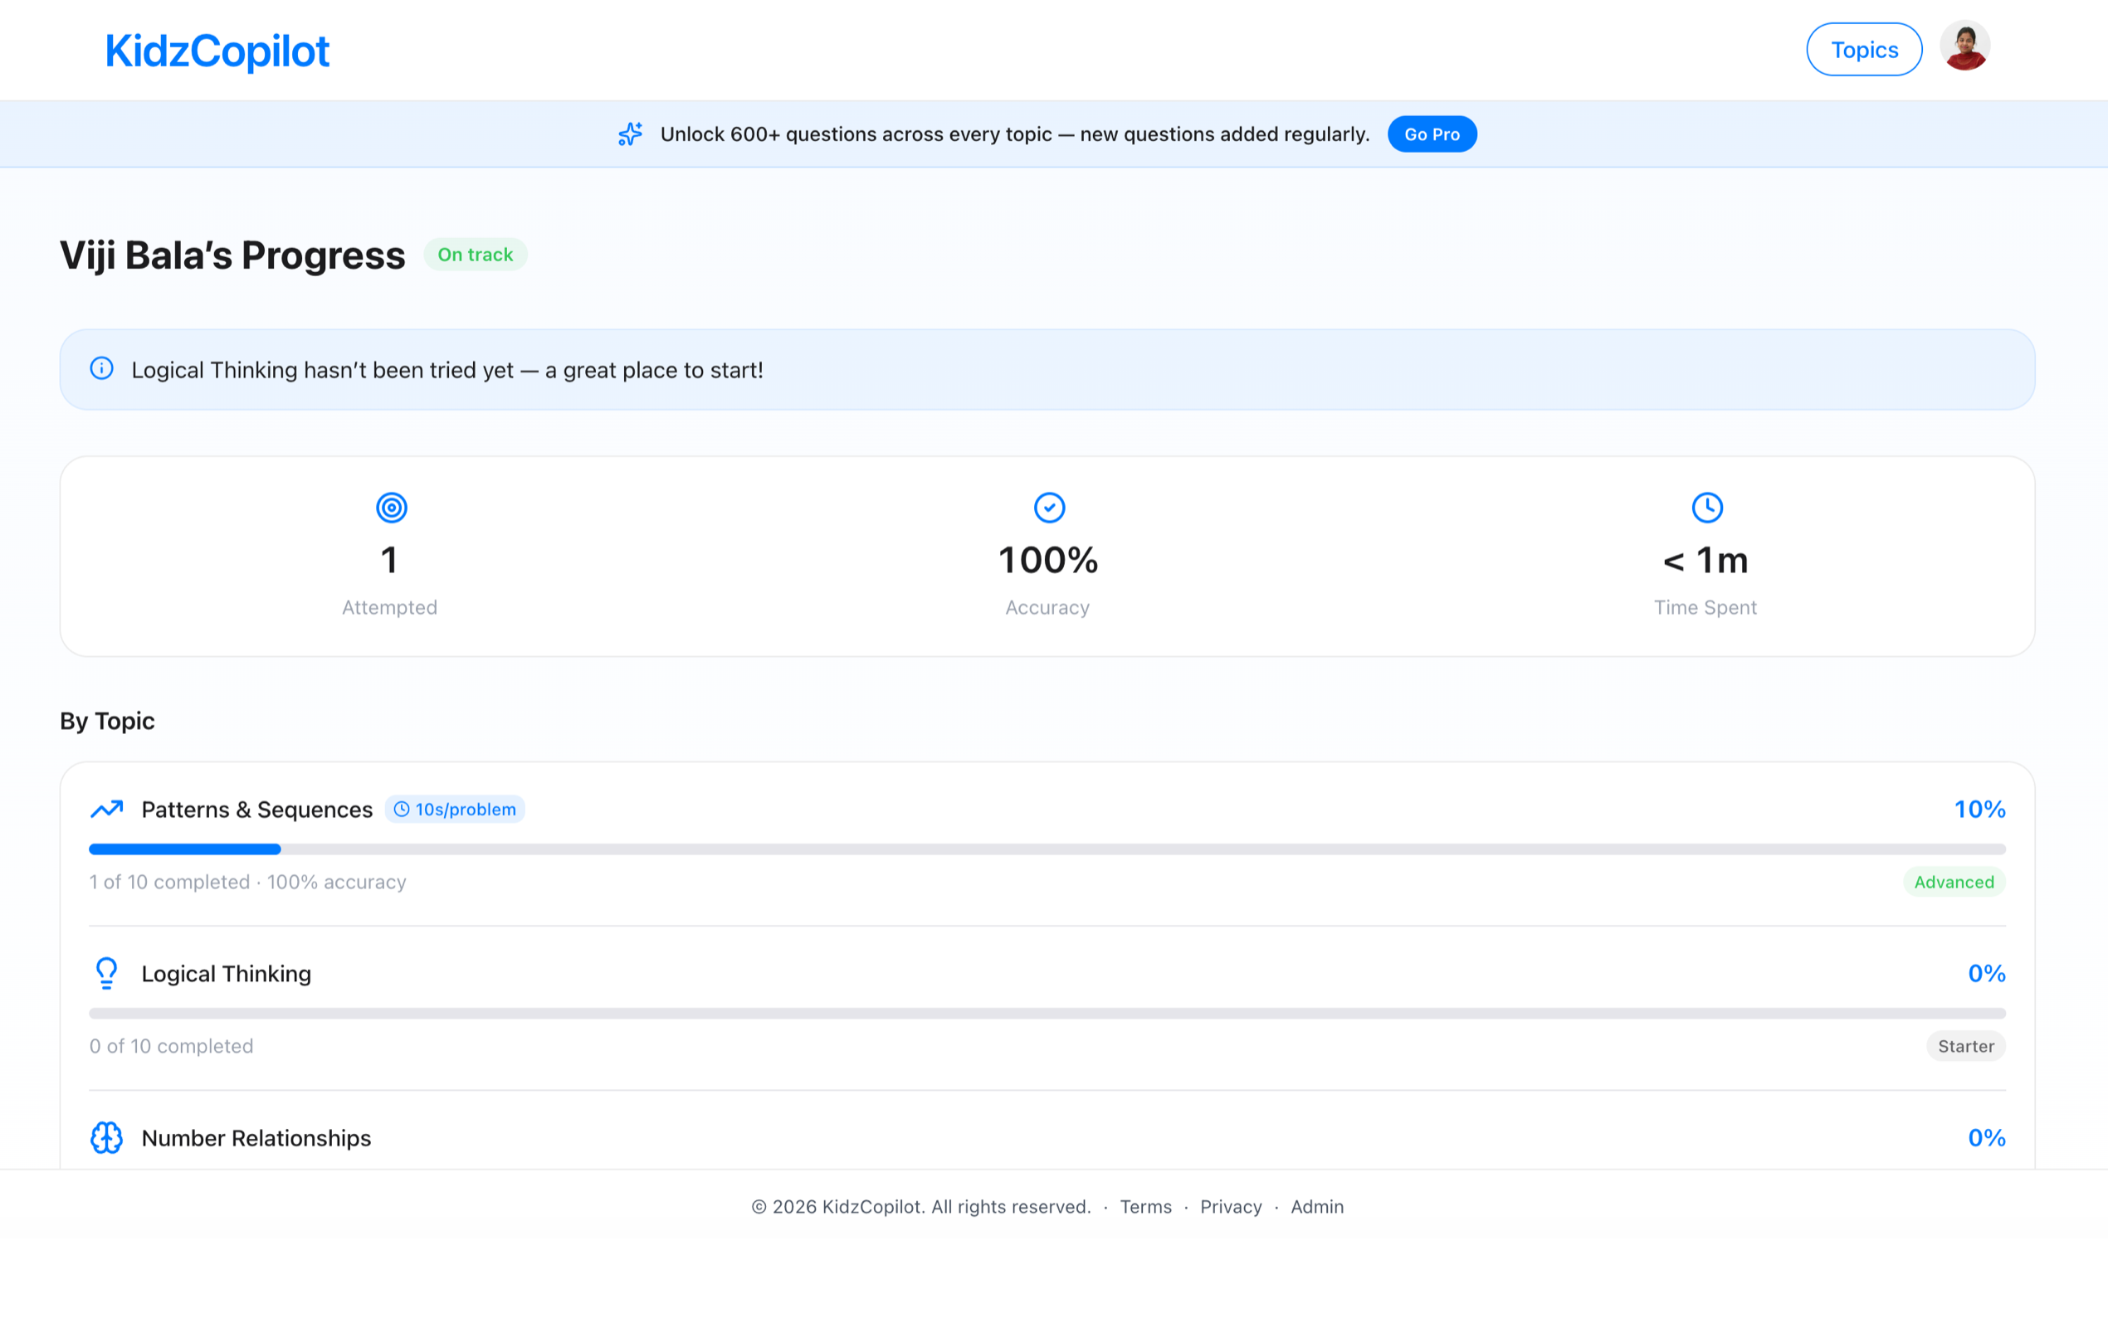Click the target icon above Attempted
This screenshot has width=2108, height=1323.
(390, 508)
